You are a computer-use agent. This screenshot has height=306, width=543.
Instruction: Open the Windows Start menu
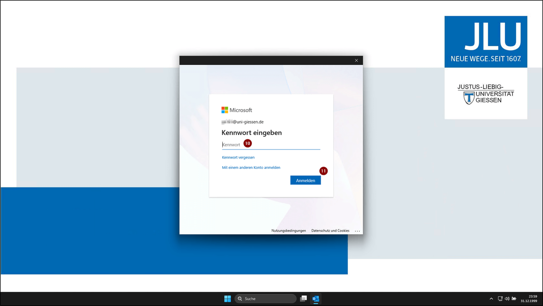[x=228, y=299]
